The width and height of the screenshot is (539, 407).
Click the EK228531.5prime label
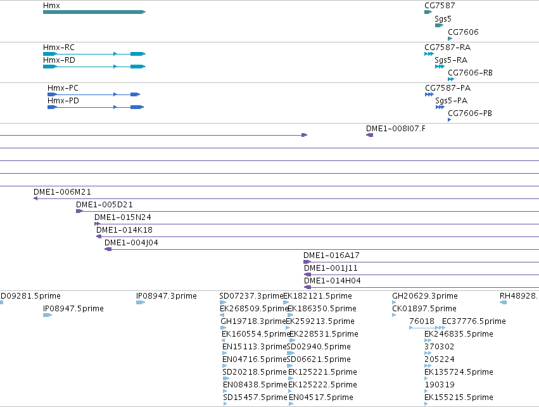324,333
